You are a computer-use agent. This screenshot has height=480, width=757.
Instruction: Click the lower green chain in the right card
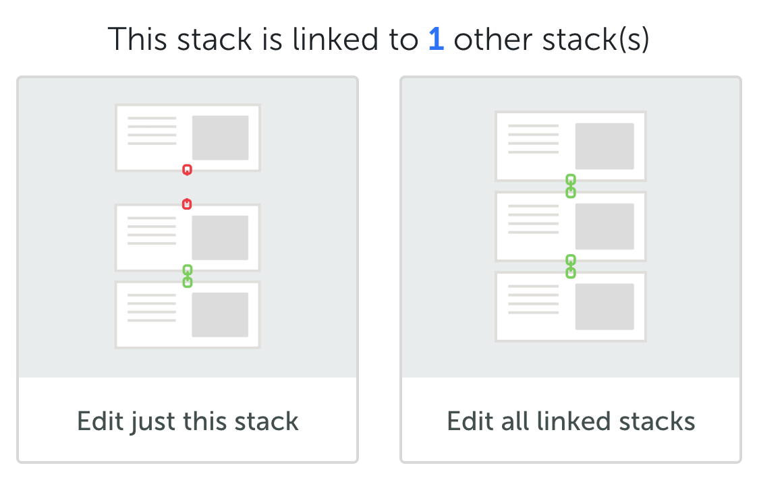tap(570, 266)
